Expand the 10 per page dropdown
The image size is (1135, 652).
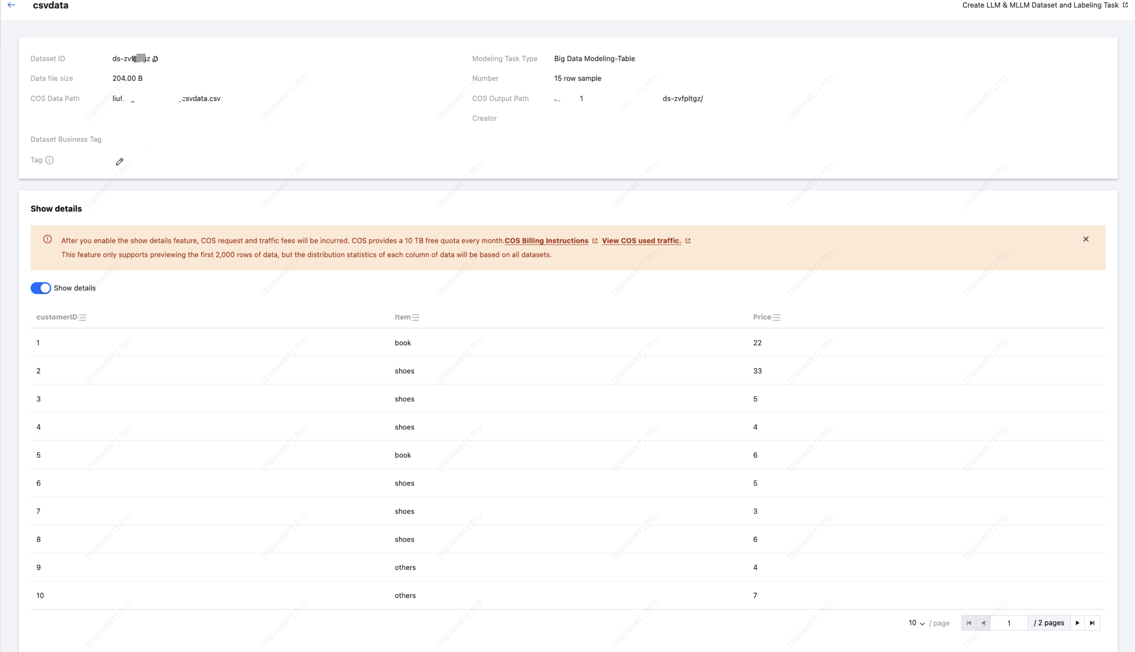(x=916, y=623)
